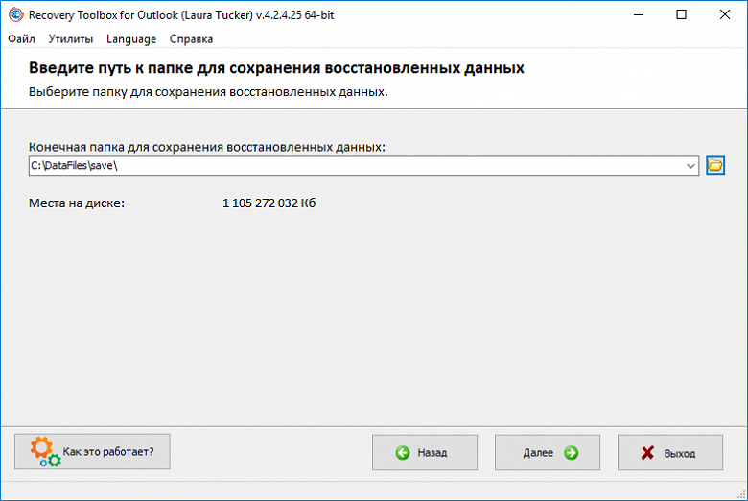
Task: Maximize the Recovery Toolbox window
Action: (x=682, y=14)
